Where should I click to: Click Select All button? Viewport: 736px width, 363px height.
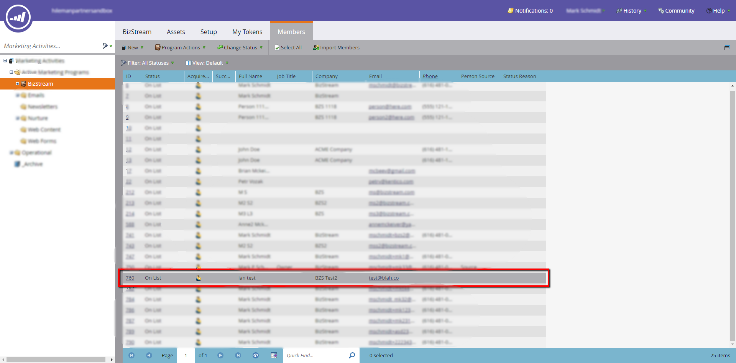(288, 47)
